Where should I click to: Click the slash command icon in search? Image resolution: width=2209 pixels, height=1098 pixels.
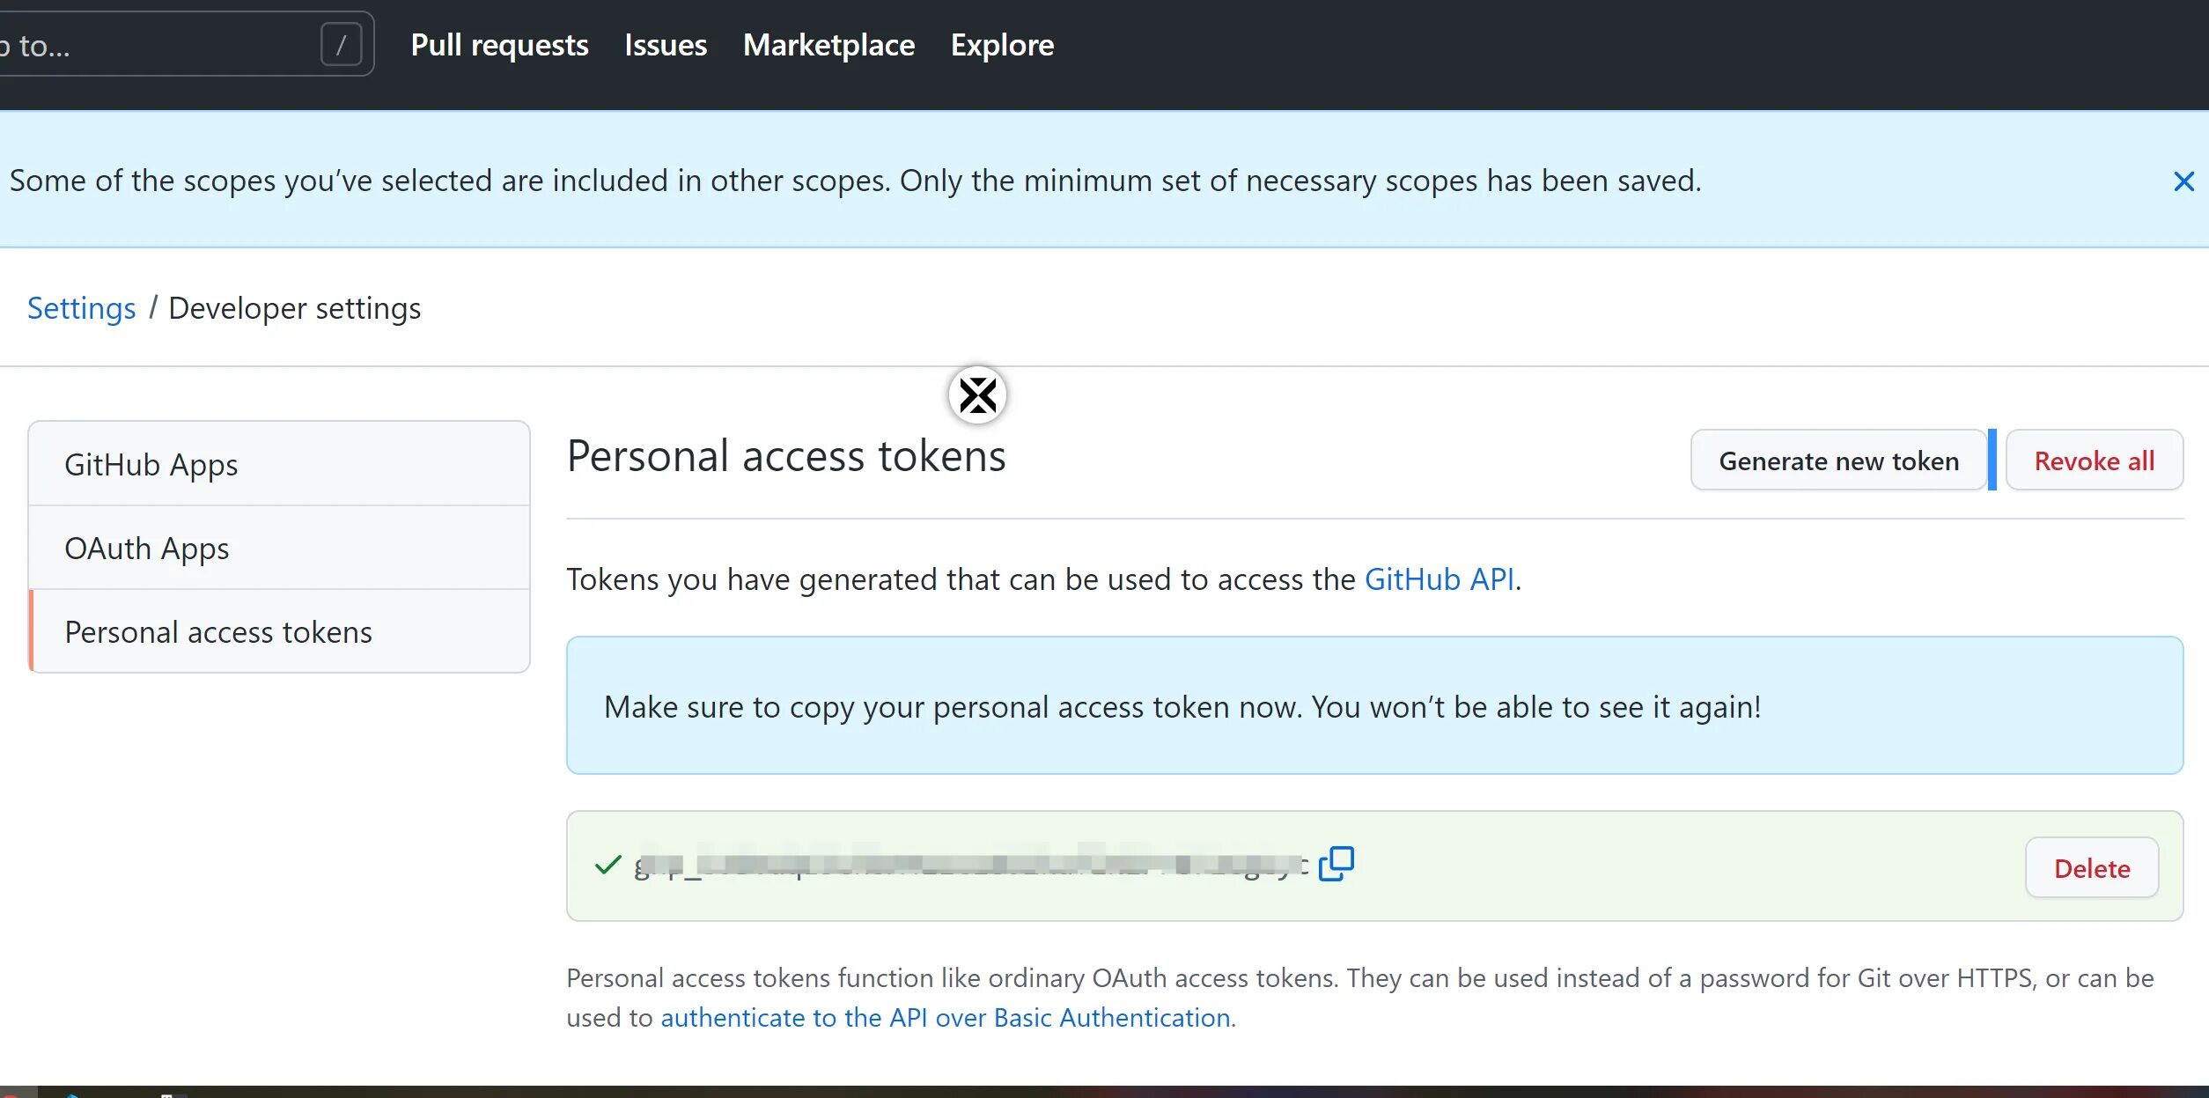(341, 44)
